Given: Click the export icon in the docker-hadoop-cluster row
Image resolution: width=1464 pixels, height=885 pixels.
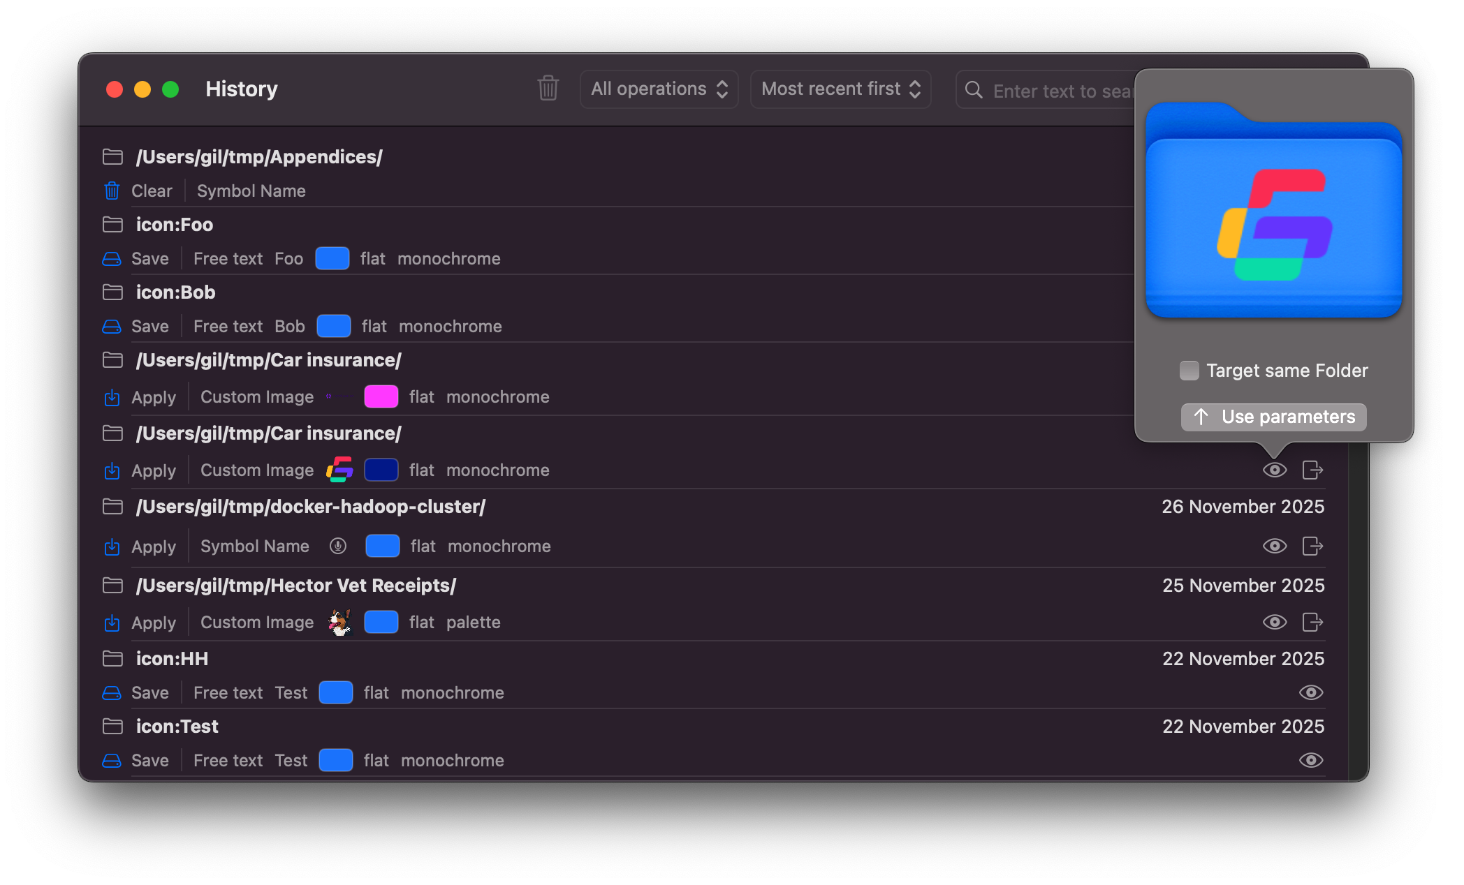Looking at the screenshot, I should [1313, 546].
